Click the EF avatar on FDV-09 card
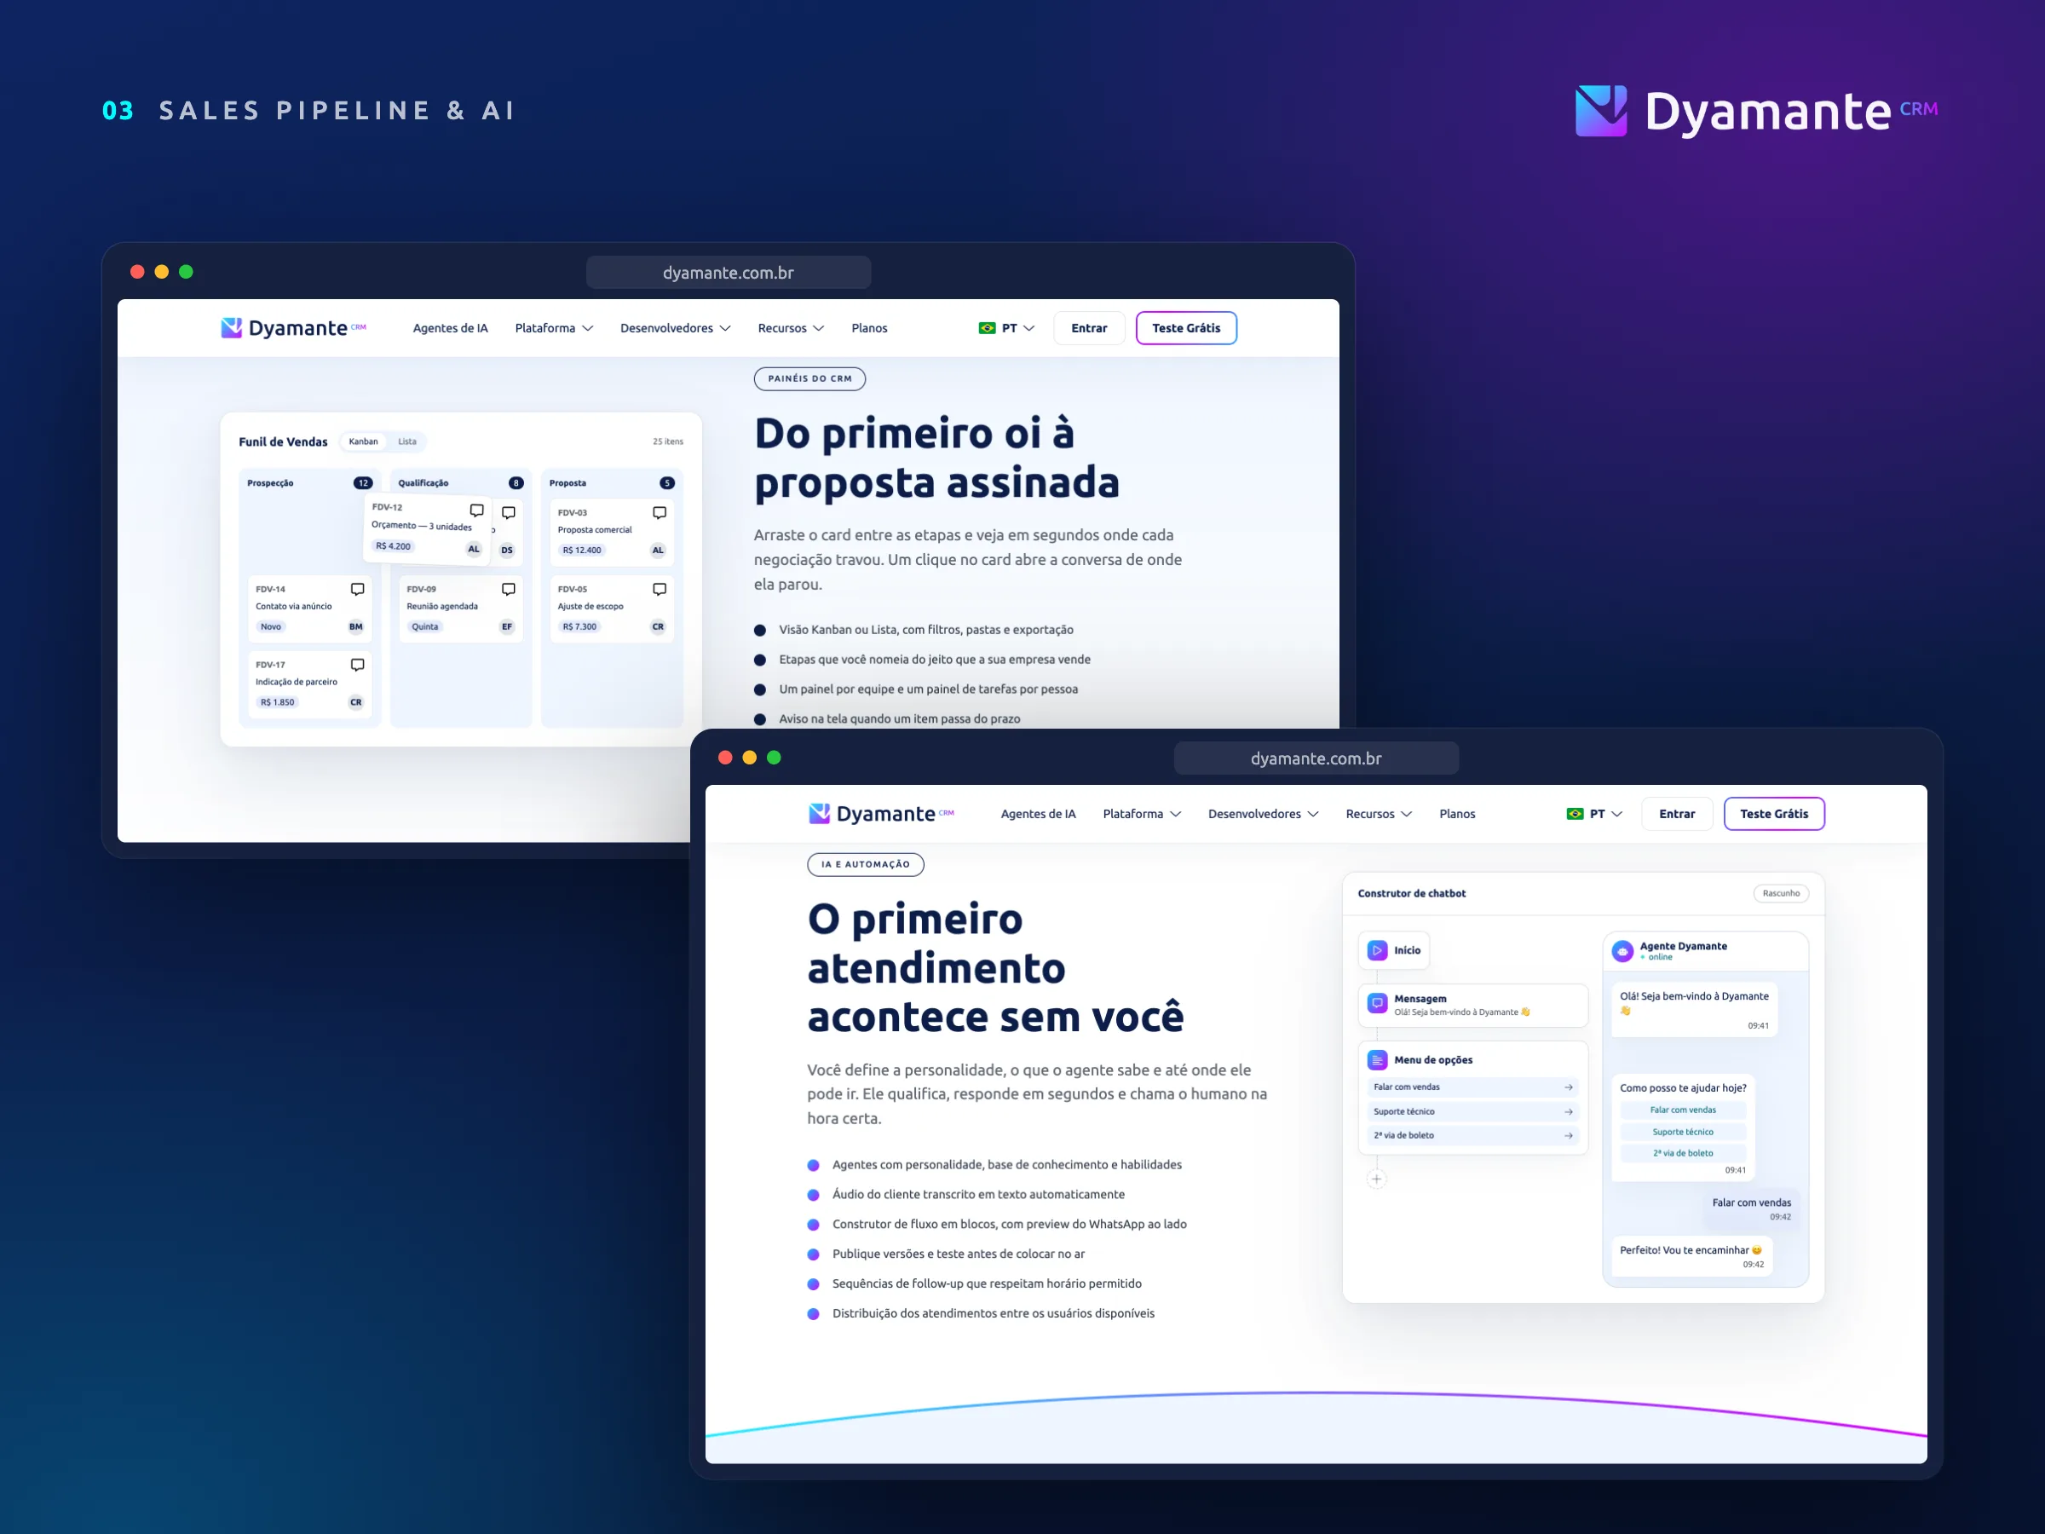The width and height of the screenshot is (2045, 1534). click(507, 627)
